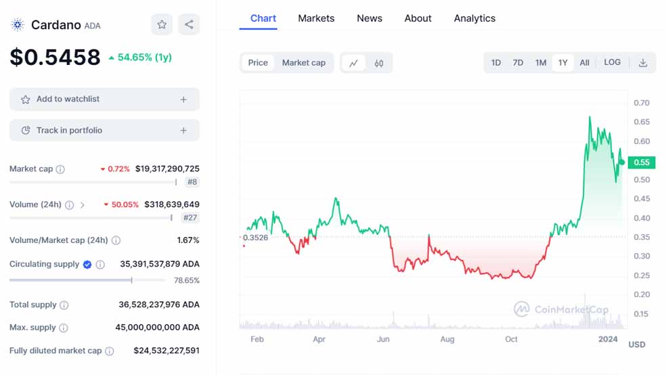Click Market cap info icon

tap(60, 169)
